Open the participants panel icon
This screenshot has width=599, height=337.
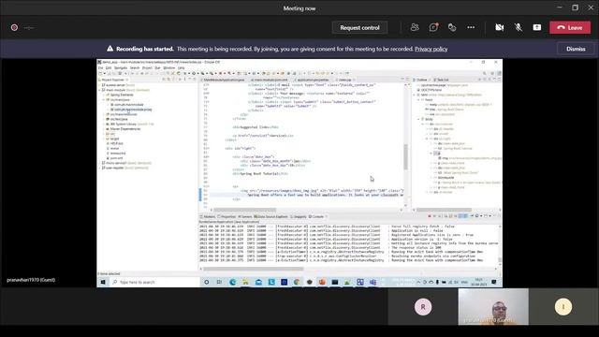point(415,27)
